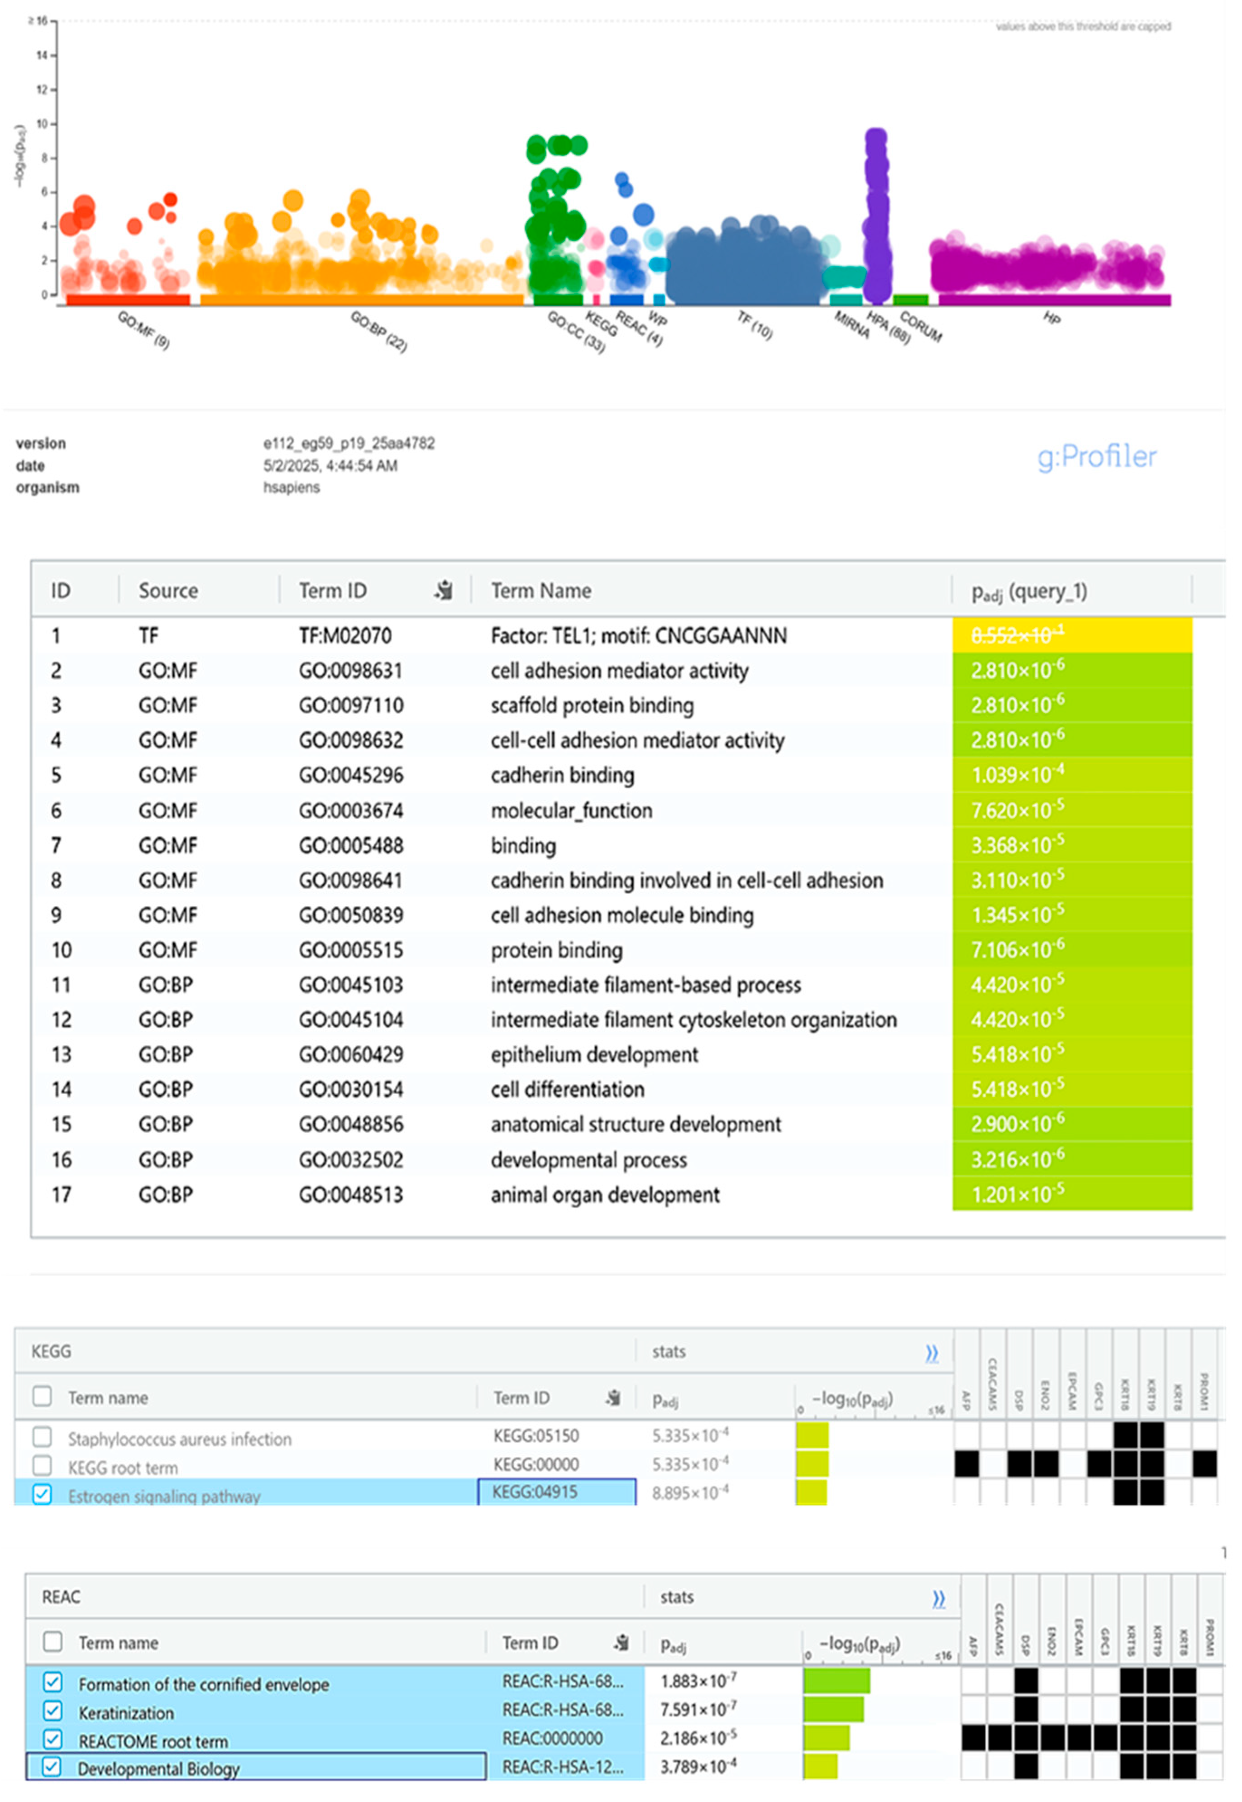Check KEGG root term checkbox
Screen dimensions: 1242x1802
click(42, 1466)
